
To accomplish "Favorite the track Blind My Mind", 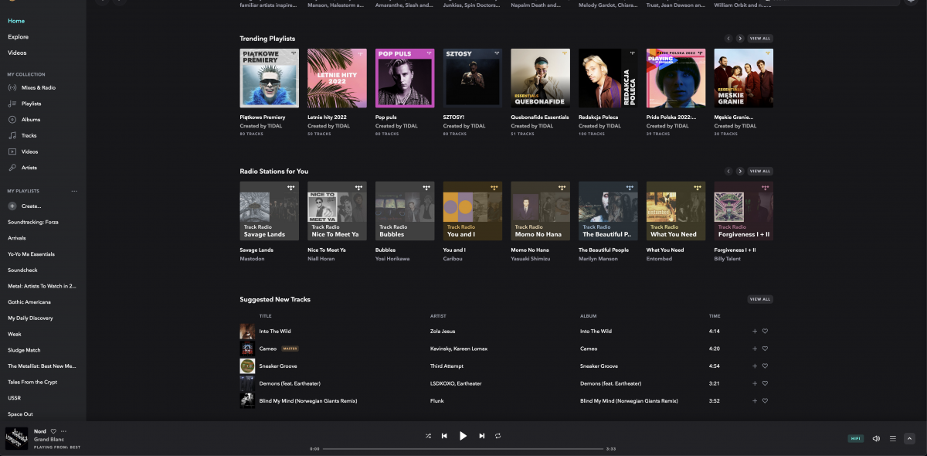I will click(x=765, y=401).
